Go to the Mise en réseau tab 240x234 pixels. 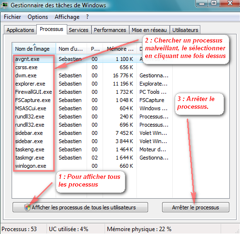(x=149, y=30)
